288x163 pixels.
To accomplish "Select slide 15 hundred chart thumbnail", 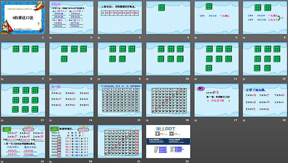I will (120, 100).
